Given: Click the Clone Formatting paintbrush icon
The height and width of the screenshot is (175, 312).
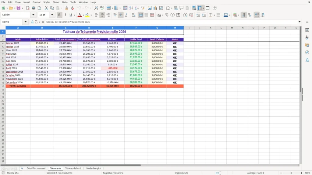Looking at the screenshot, I should coord(67,8).
